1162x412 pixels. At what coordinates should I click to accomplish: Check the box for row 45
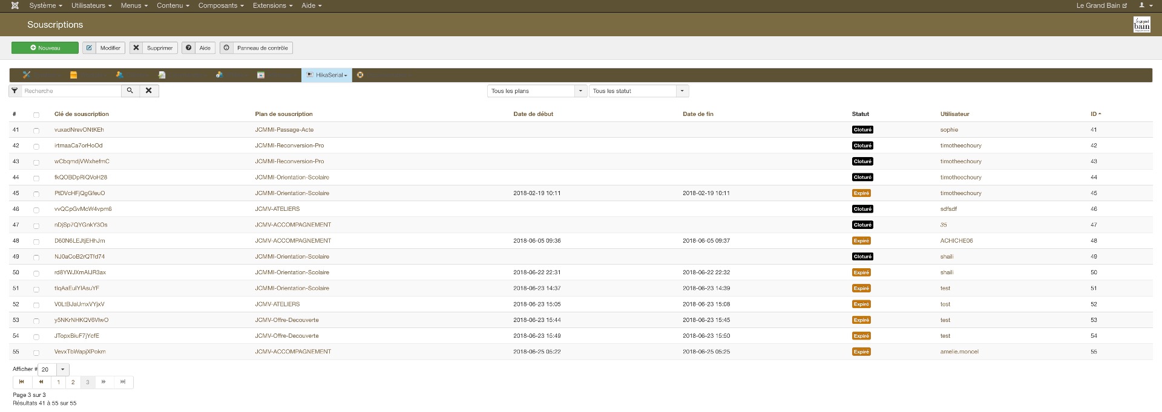tap(36, 194)
